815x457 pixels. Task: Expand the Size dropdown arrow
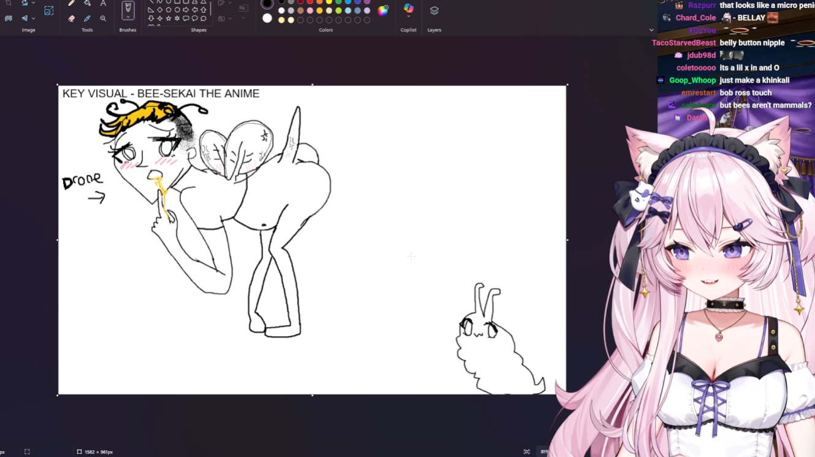(243, 18)
